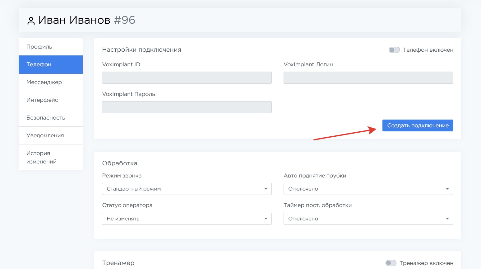
Task: Enable the Телефон включен toggle
Action: 394,50
